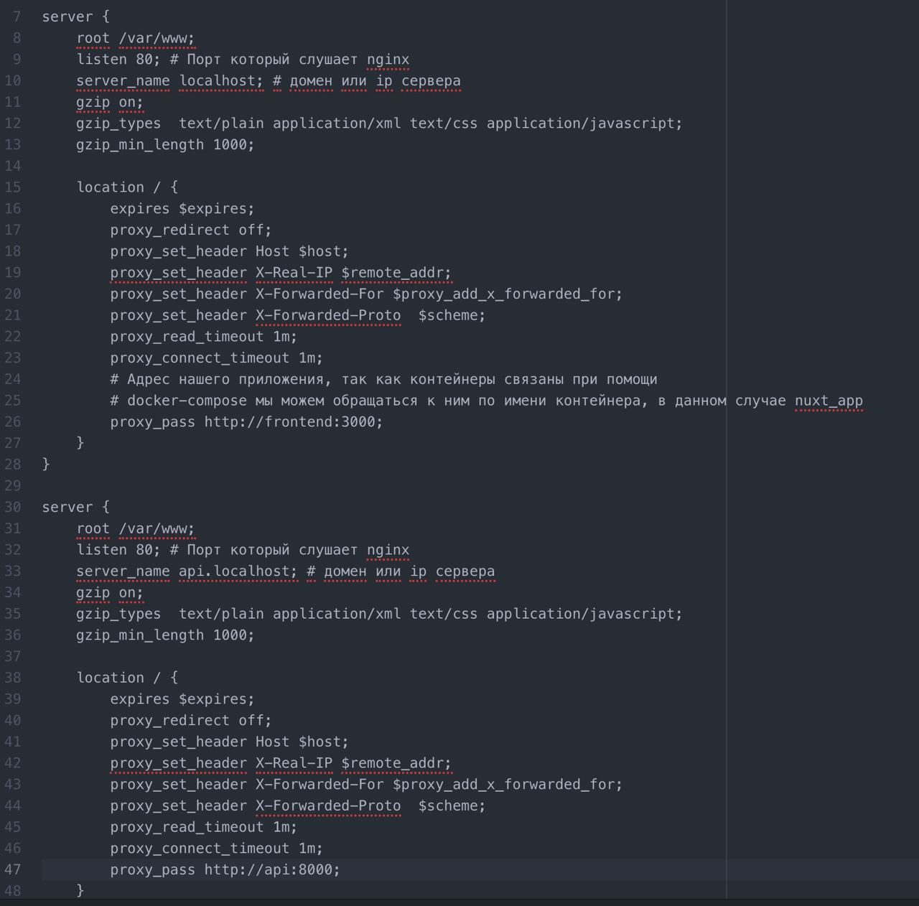
Task: Click 'X-Forwarded-Proto' on line 21
Action: coord(328,315)
